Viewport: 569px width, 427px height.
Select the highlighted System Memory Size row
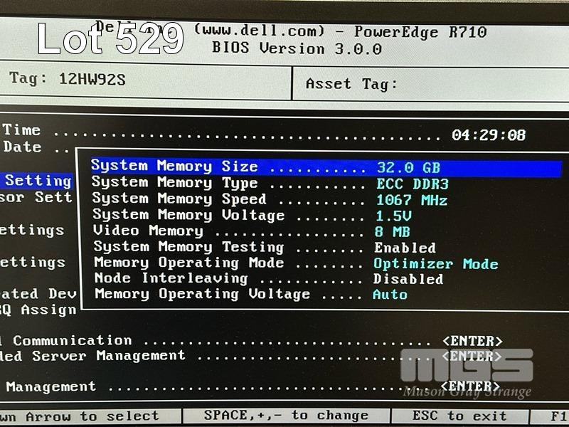click(x=325, y=168)
